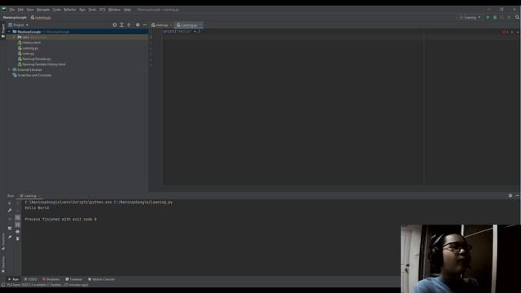Open the Favorites side tool window
This screenshot has height=293, width=521.
pyautogui.click(x=3, y=265)
